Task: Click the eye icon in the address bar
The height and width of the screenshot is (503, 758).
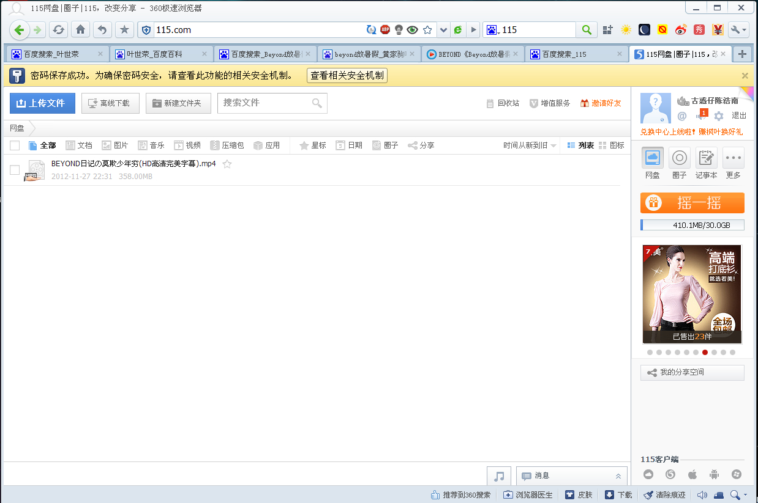Action: (x=413, y=29)
